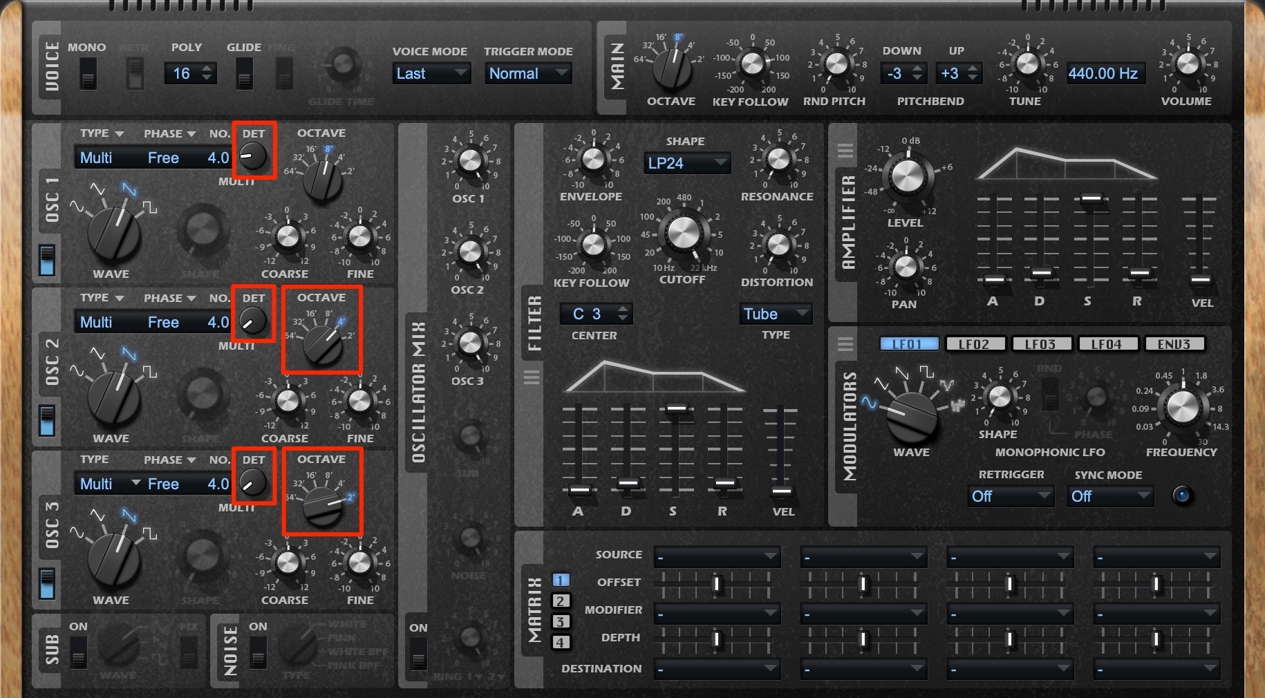Click the LFO WAVE selector knob
1265x698 pixels.
coord(912,417)
